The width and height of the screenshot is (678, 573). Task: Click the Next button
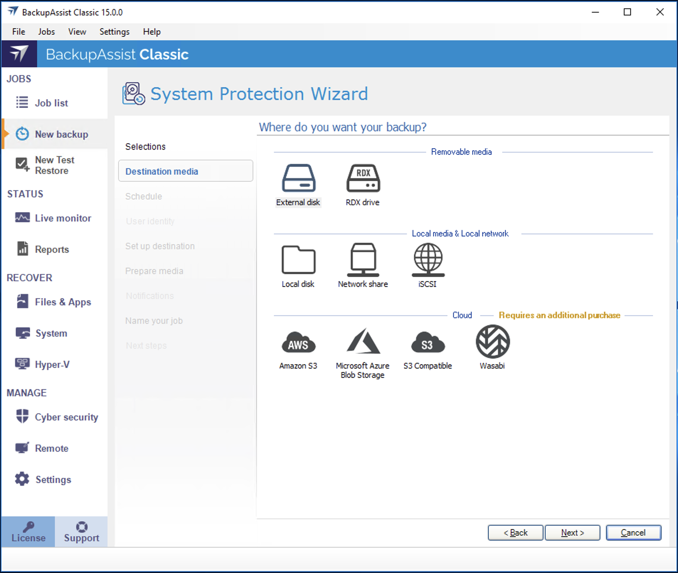[x=572, y=532]
